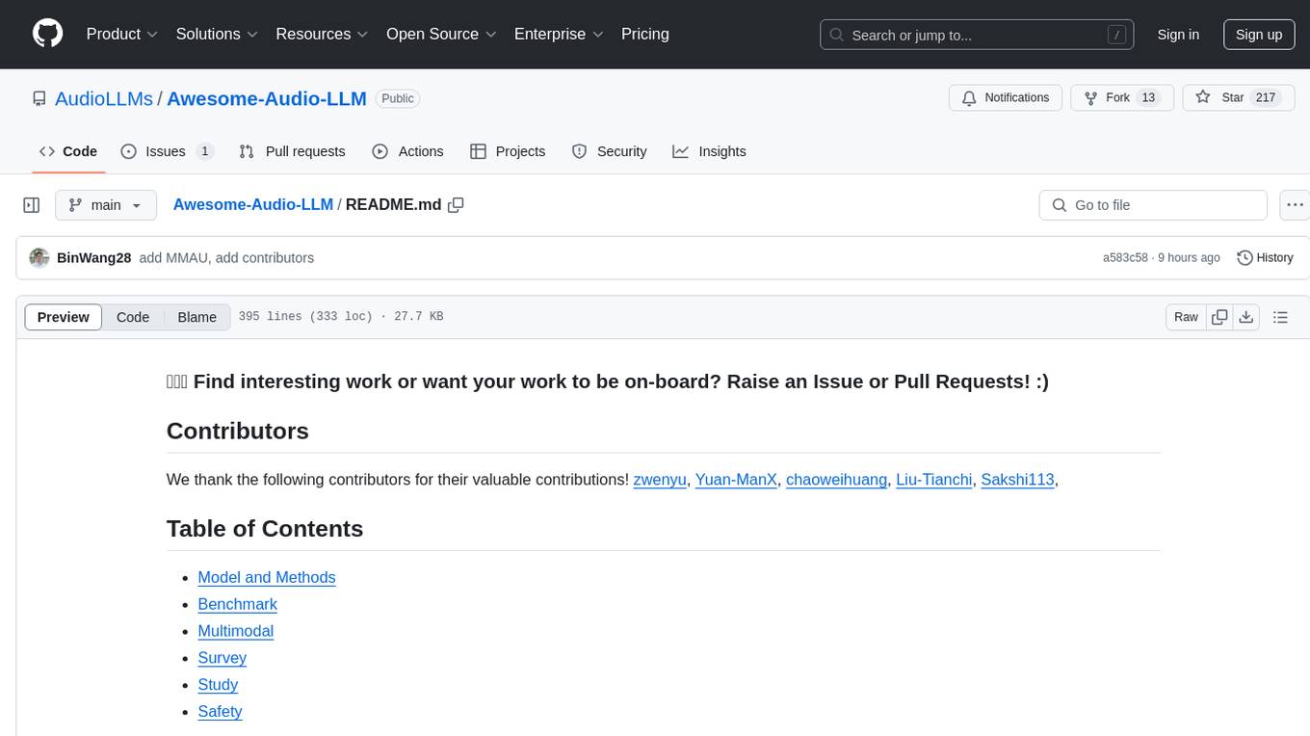Expand the Open Source menu
The width and height of the screenshot is (1310, 736).
[440, 34]
